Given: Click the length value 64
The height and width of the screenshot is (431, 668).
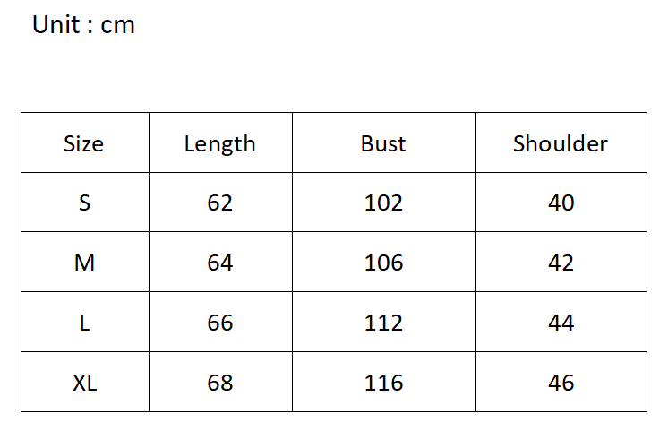Looking at the screenshot, I should tap(219, 263).
